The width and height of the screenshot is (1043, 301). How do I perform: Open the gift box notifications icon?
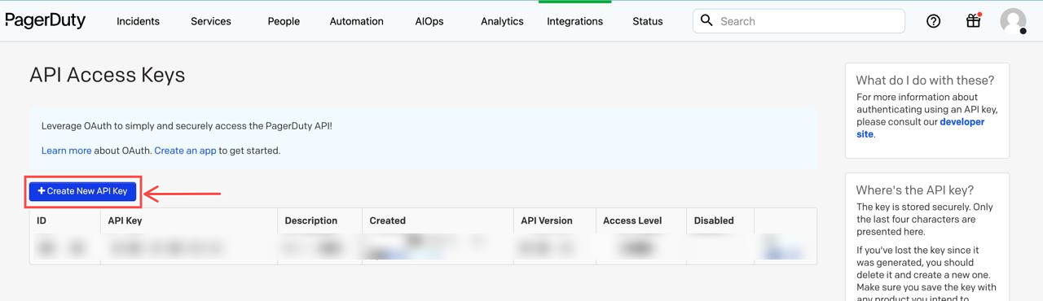(974, 21)
